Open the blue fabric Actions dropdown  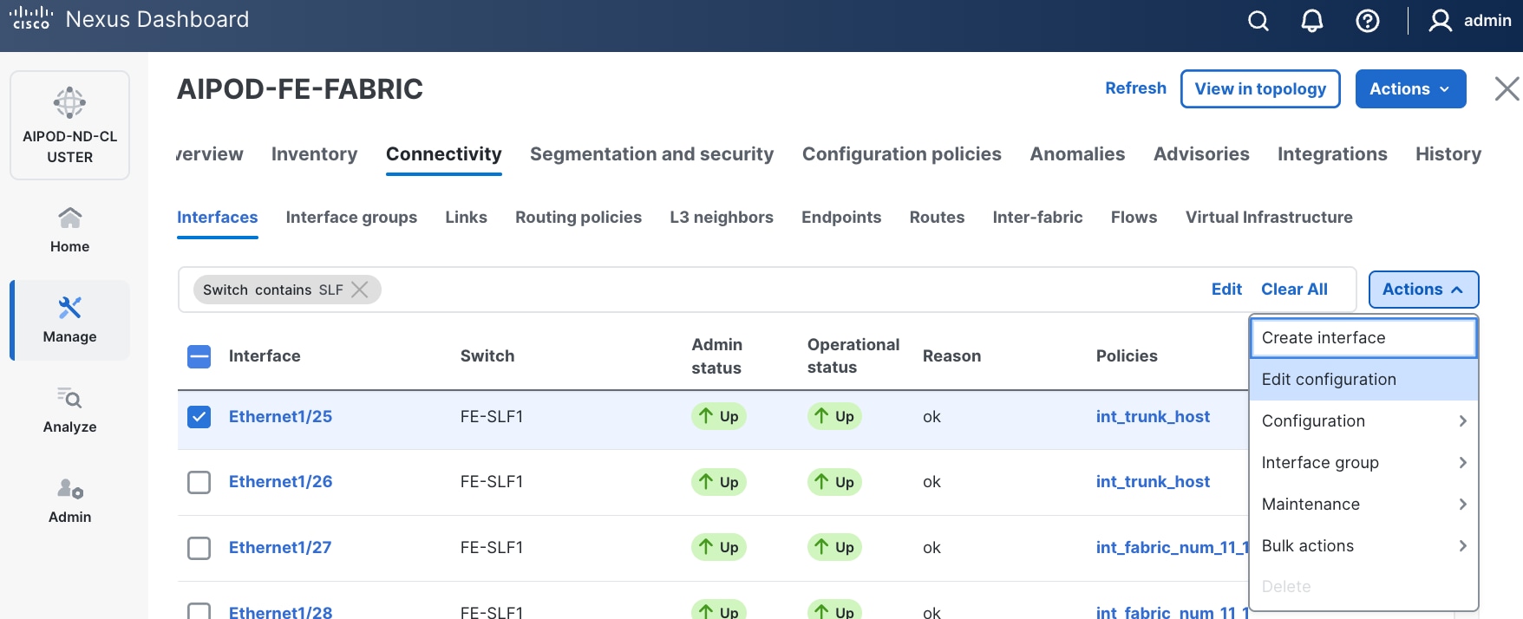pos(1409,89)
